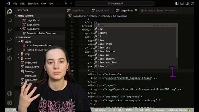
Task: Click the supergood command center search box
Action: 115,3
